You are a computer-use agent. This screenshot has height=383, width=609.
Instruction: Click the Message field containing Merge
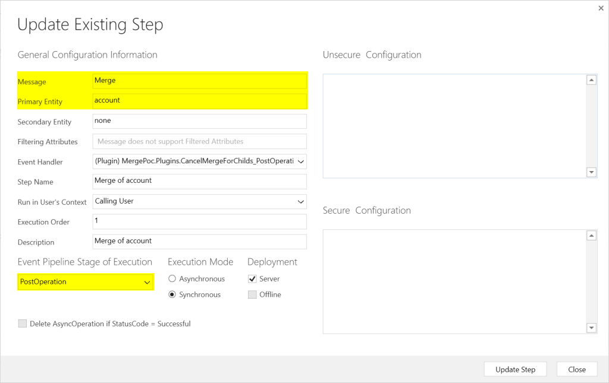coord(199,81)
